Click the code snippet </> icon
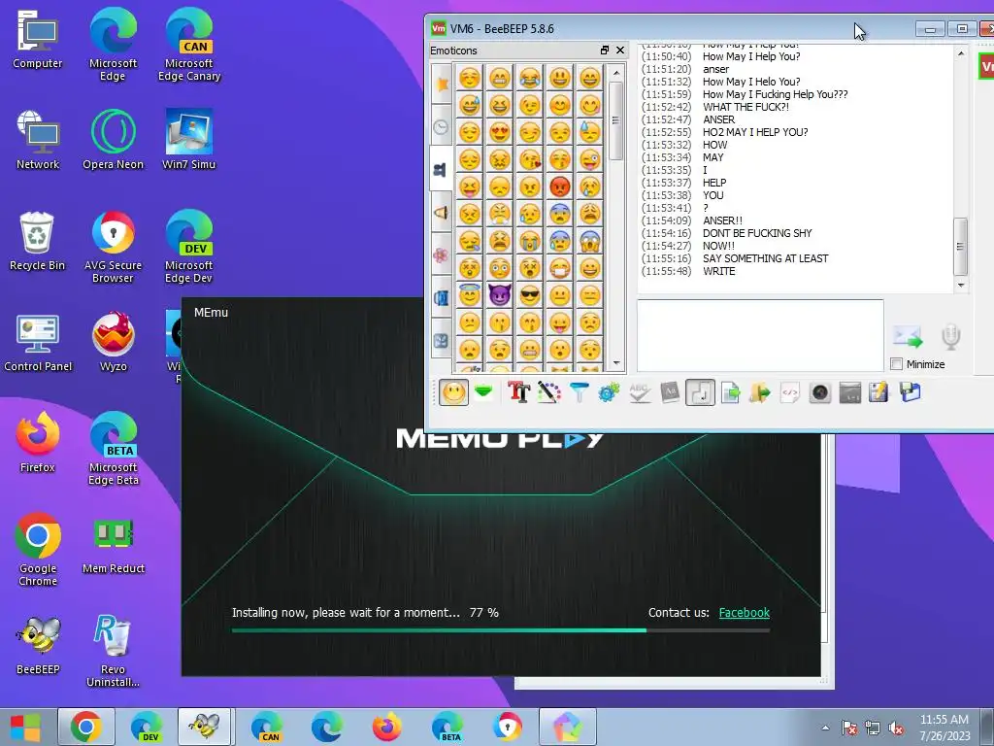The image size is (994, 746). pyautogui.click(x=790, y=392)
